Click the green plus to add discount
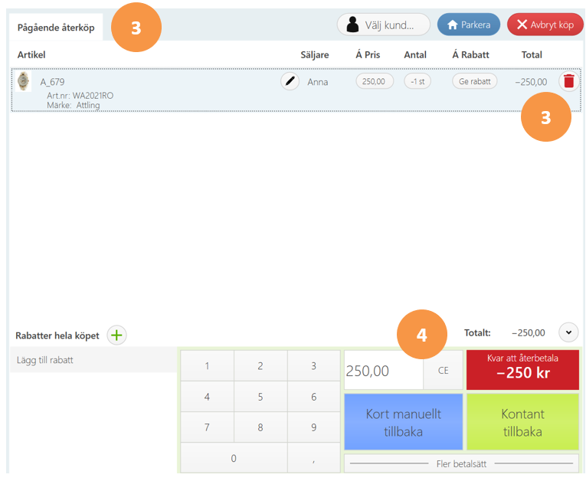The width and height of the screenshot is (586, 481). [116, 335]
